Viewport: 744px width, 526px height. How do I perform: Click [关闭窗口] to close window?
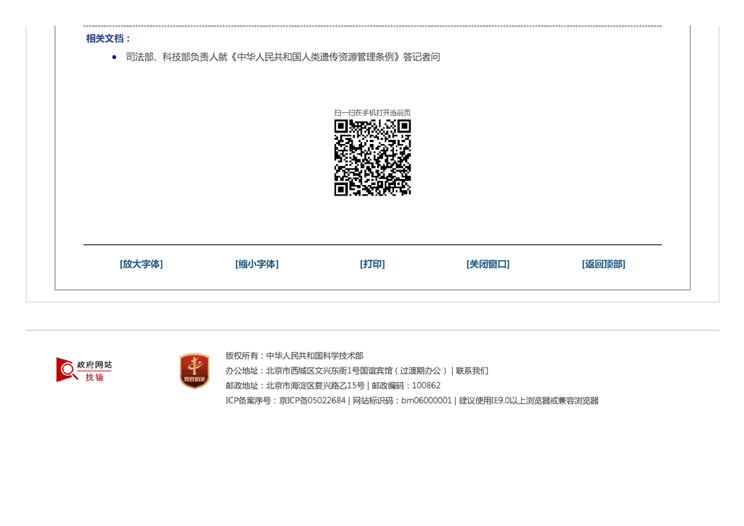pos(488,264)
